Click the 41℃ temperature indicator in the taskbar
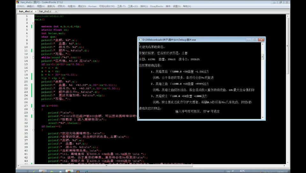Viewport: 306px width, 173px height. pyautogui.click(x=242, y=171)
